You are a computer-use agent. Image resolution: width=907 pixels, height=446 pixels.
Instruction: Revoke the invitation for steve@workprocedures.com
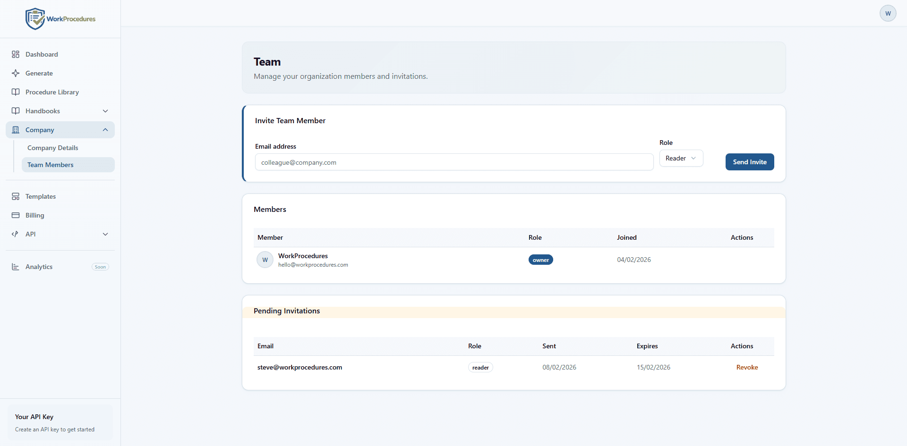747,367
